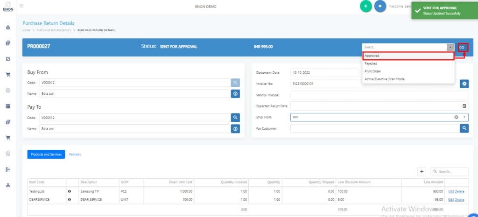Screen dimensions: 478x217
Task: Click the green back arrow button
Action: click(366, 6)
